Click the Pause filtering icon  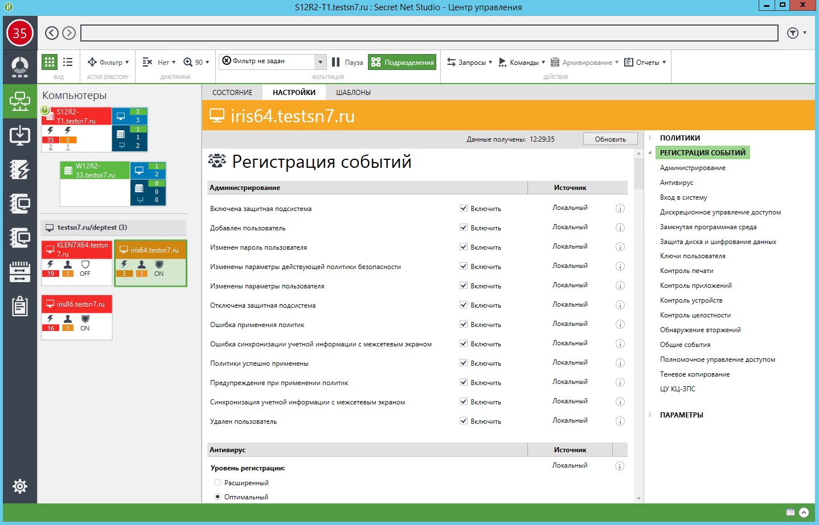pos(336,62)
